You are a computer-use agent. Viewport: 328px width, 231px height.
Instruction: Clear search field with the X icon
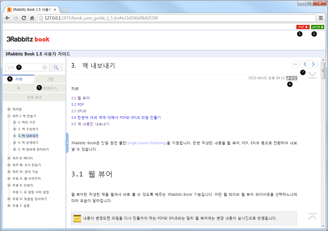coord(45,67)
